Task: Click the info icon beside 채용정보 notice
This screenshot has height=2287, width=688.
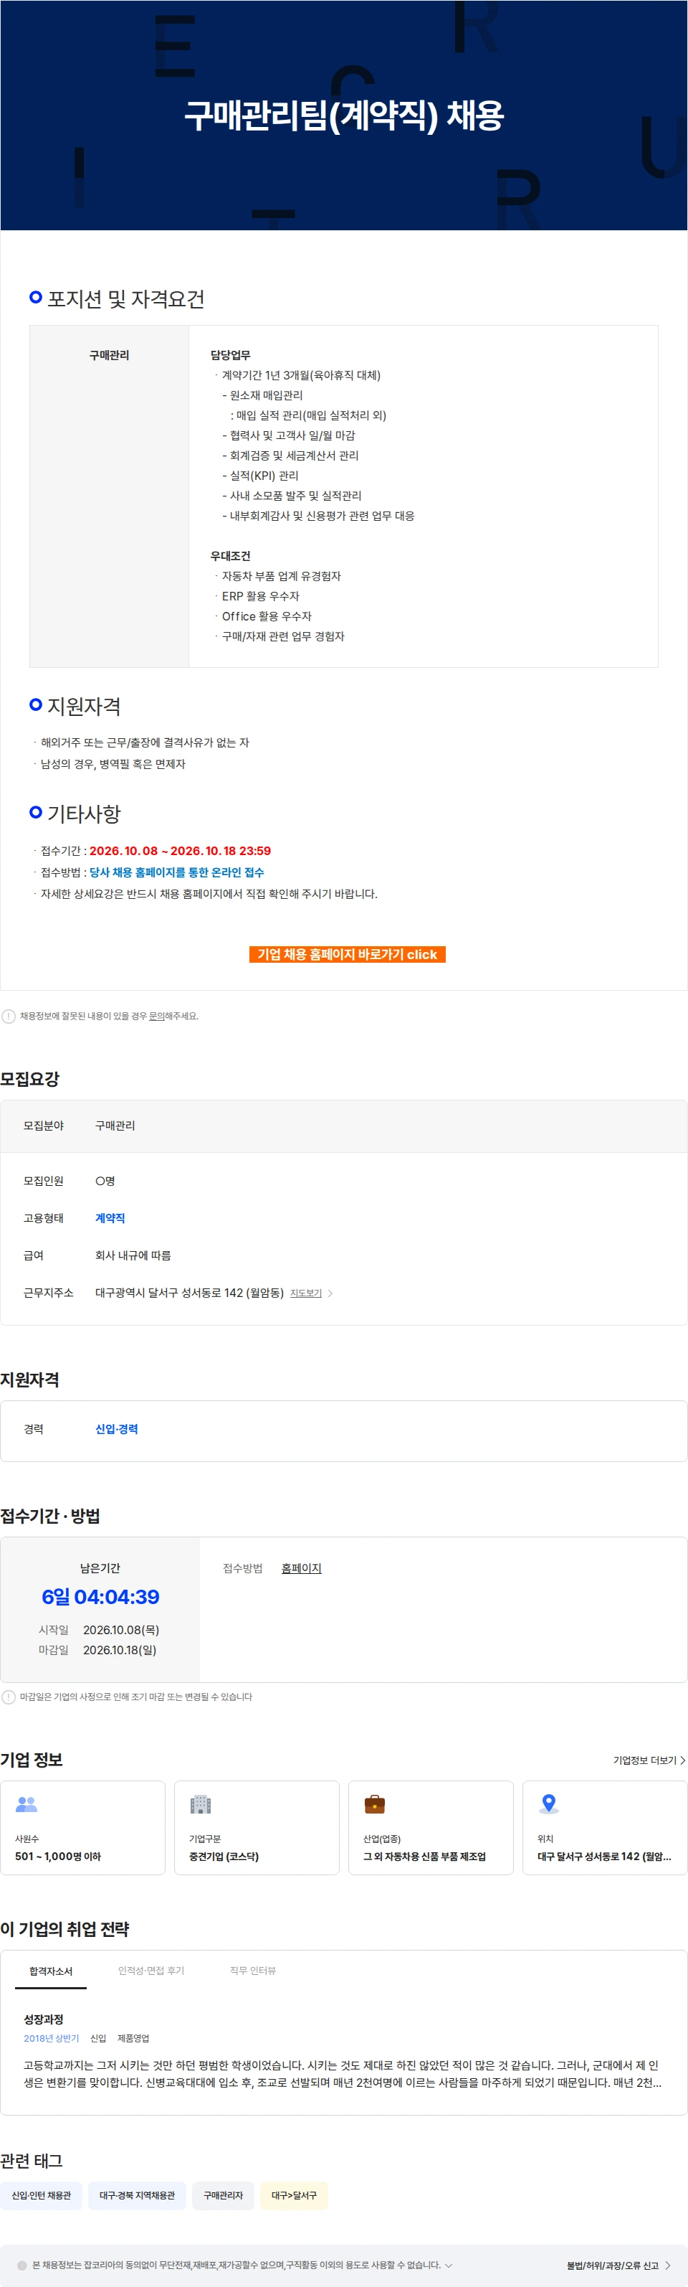Action: 9,1016
